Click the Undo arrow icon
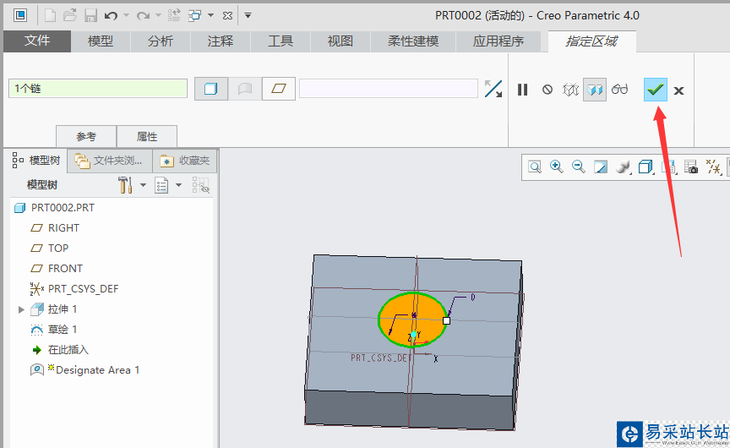Image resolution: width=730 pixels, height=448 pixels. [111, 16]
